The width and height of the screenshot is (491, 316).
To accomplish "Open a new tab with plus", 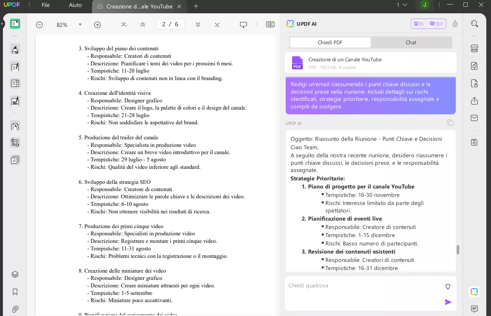I will (x=196, y=6).
